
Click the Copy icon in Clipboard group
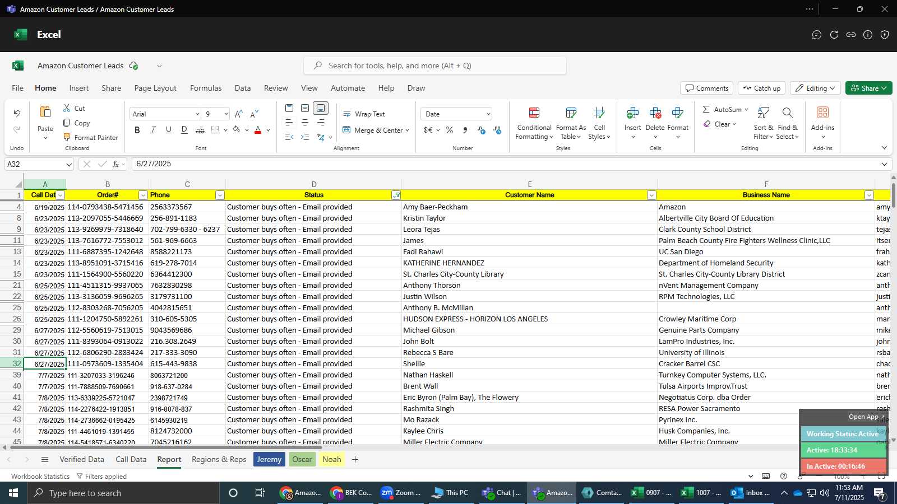click(67, 123)
